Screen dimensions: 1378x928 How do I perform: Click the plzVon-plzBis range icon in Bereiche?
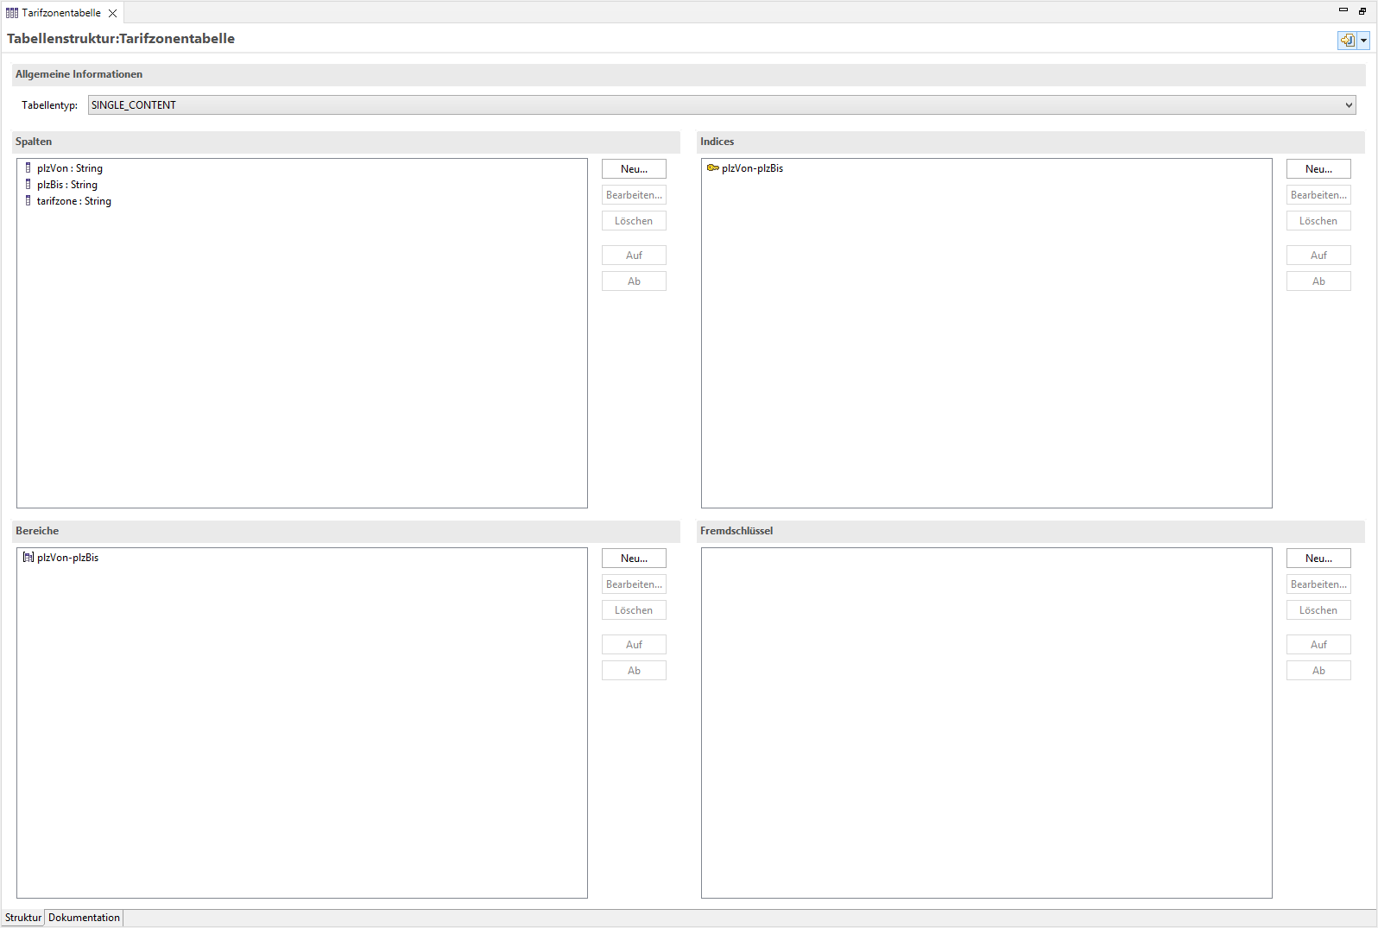click(x=28, y=558)
